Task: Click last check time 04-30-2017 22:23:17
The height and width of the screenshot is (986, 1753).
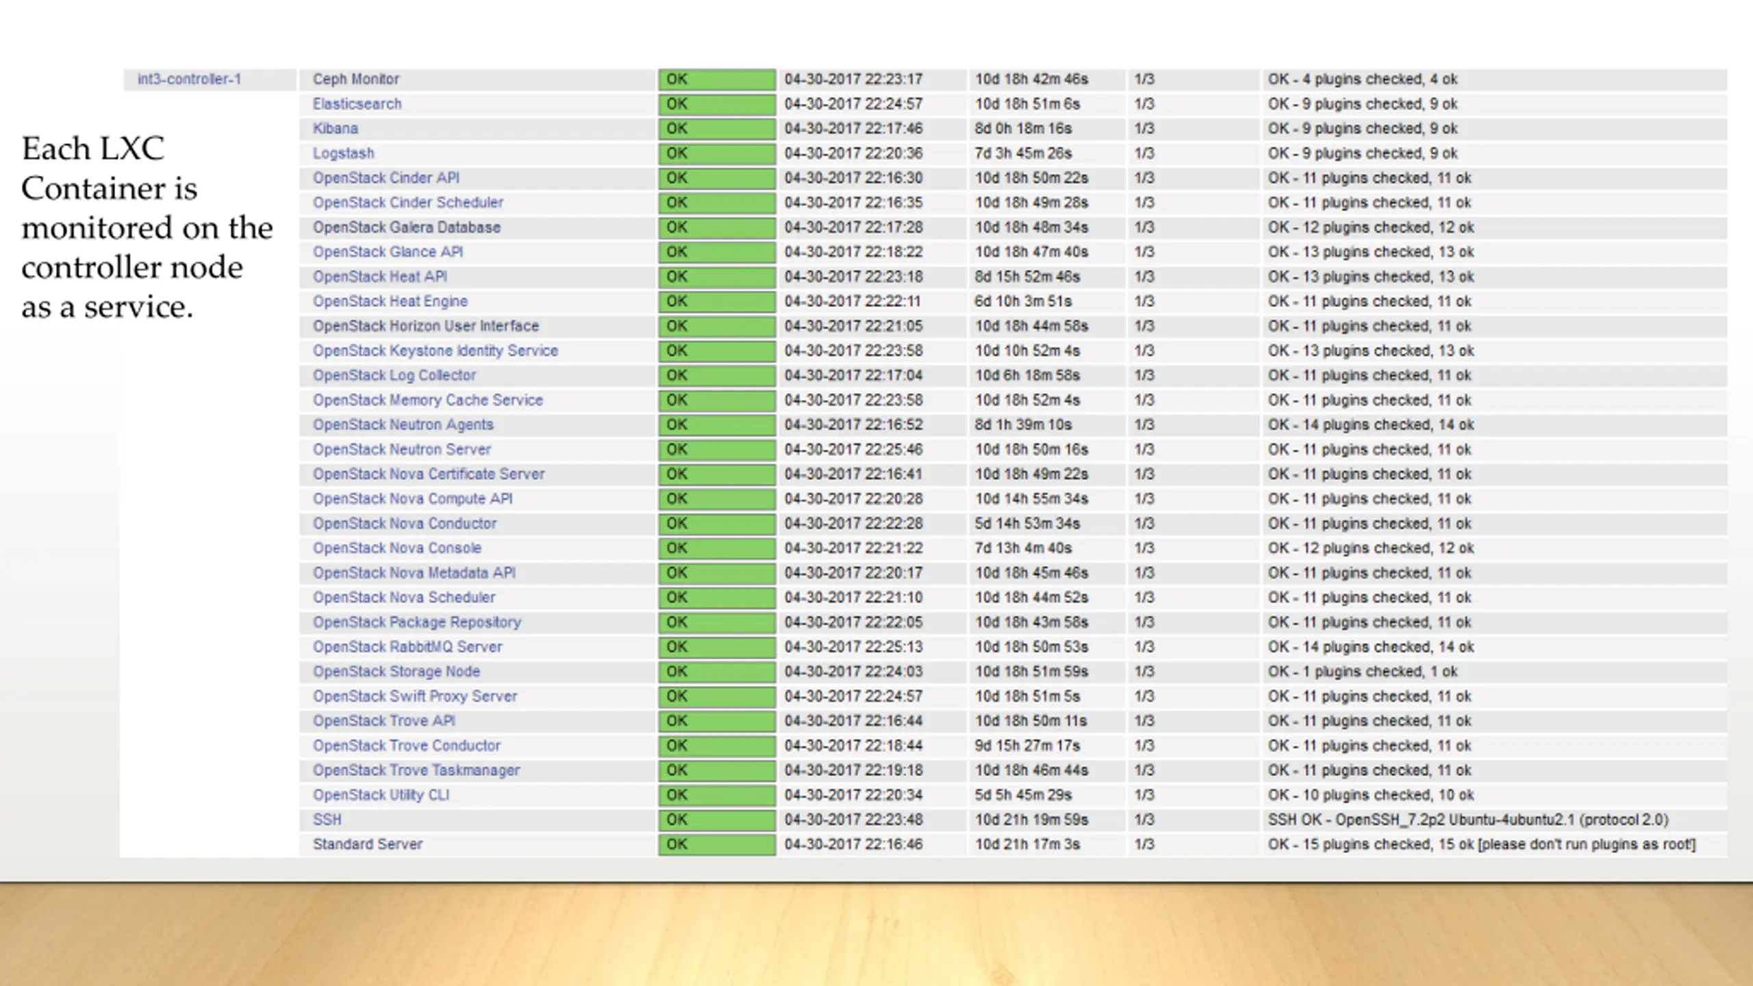Action: pyautogui.click(x=853, y=79)
